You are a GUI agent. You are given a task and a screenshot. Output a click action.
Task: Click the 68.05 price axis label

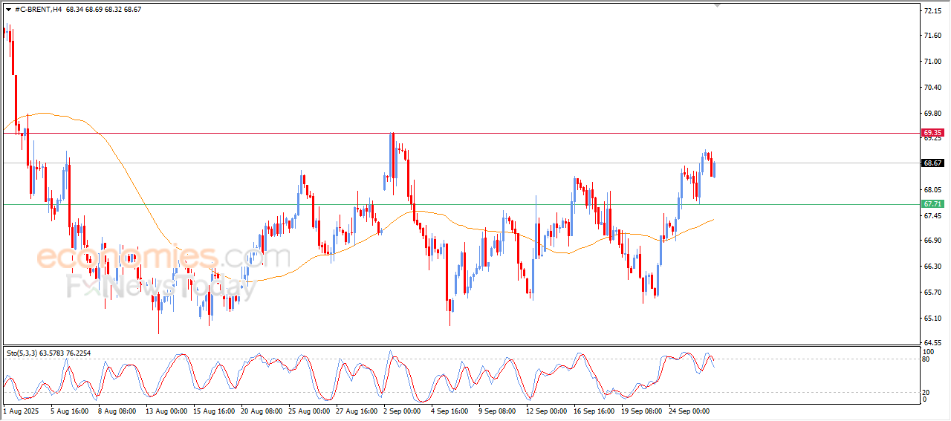click(x=933, y=190)
